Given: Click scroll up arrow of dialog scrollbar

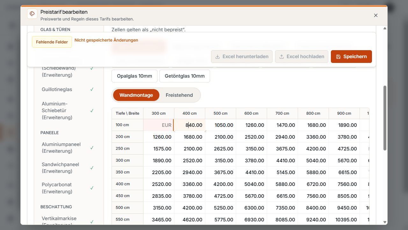Looking at the screenshot, I should tap(385, 28).
